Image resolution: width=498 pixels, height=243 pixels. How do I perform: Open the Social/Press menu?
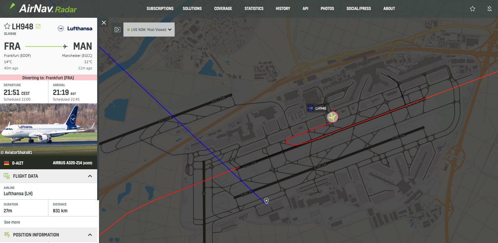click(359, 8)
